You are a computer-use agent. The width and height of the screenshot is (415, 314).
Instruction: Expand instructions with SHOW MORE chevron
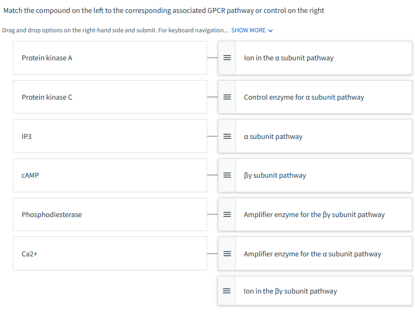pos(270,31)
